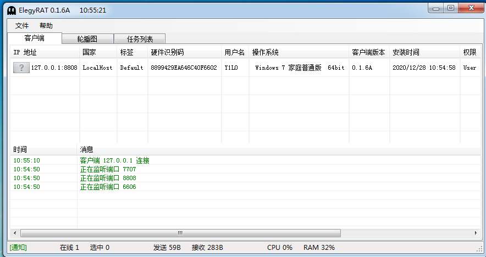
Task: Click the 安装时间 column header
Action: (x=425, y=52)
